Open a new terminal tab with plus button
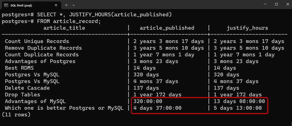This screenshot has width=292, height=126. 66,5
